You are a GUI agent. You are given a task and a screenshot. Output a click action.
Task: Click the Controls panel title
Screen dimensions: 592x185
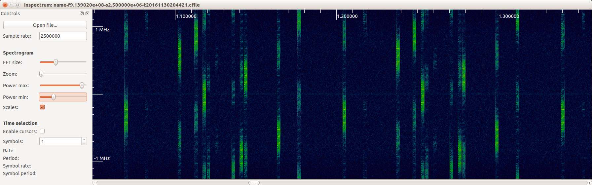[x=10, y=14]
